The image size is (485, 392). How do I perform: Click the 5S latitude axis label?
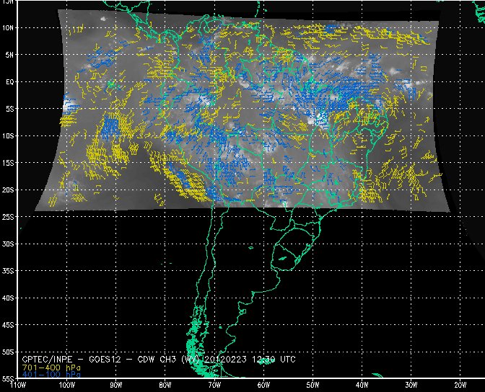pos(9,109)
